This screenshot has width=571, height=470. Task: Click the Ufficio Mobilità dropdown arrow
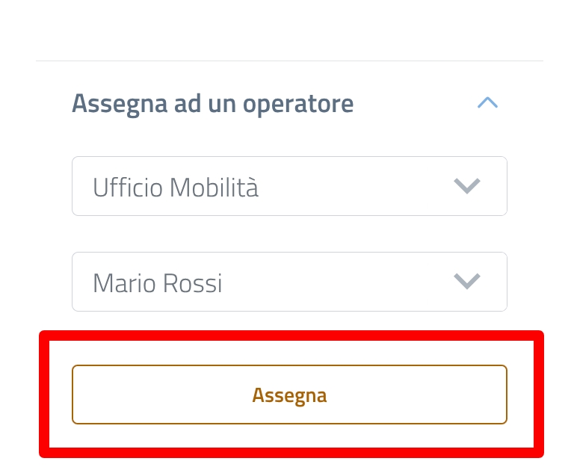pos(467,186)
